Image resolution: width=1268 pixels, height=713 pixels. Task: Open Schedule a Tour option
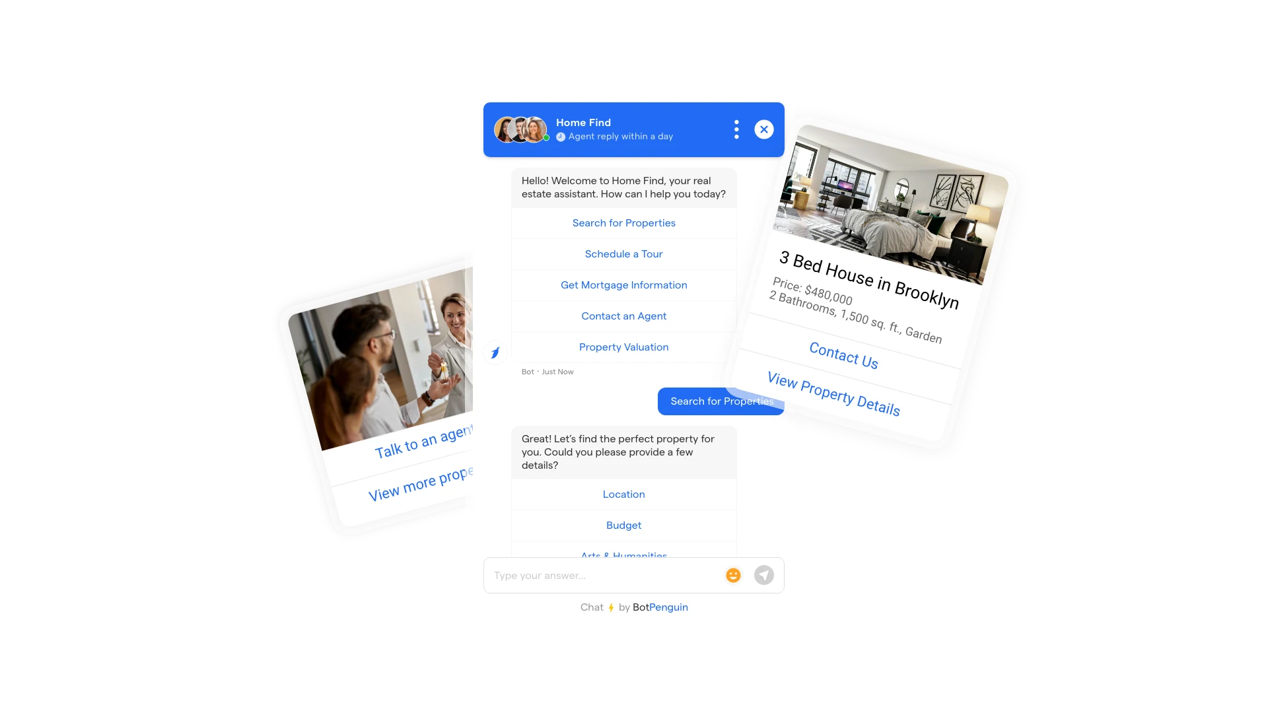coord(623,254)
